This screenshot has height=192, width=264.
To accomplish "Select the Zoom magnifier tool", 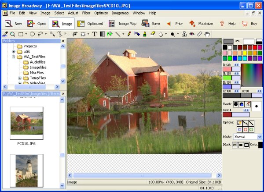I will (13, 34).
